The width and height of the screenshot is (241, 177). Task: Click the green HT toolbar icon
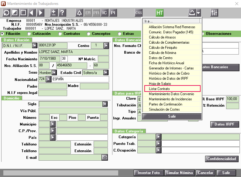(160, 13)
